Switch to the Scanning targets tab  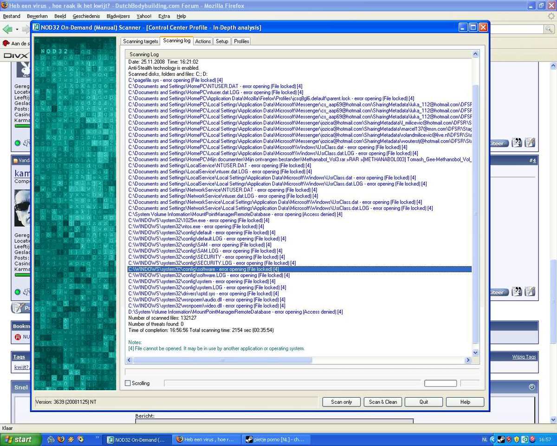140,41
